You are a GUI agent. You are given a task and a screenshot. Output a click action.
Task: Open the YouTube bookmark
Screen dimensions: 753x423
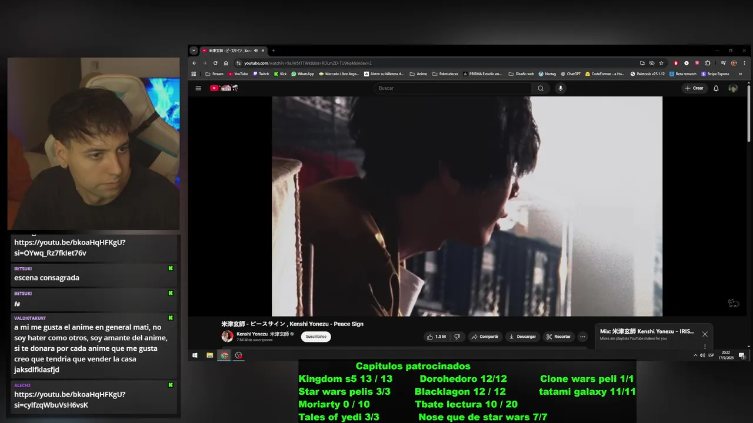pyautogui.click(x=238, y=74)
